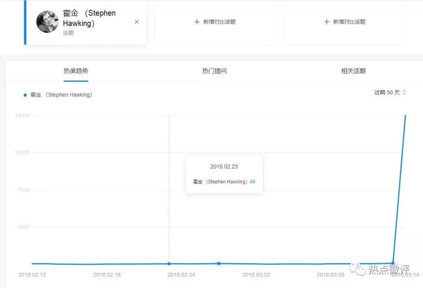The width and height of the screenshot is (423, 288).
Task: Click the blue legend dot for the Hawking series
Action: (x=25, y=95)
